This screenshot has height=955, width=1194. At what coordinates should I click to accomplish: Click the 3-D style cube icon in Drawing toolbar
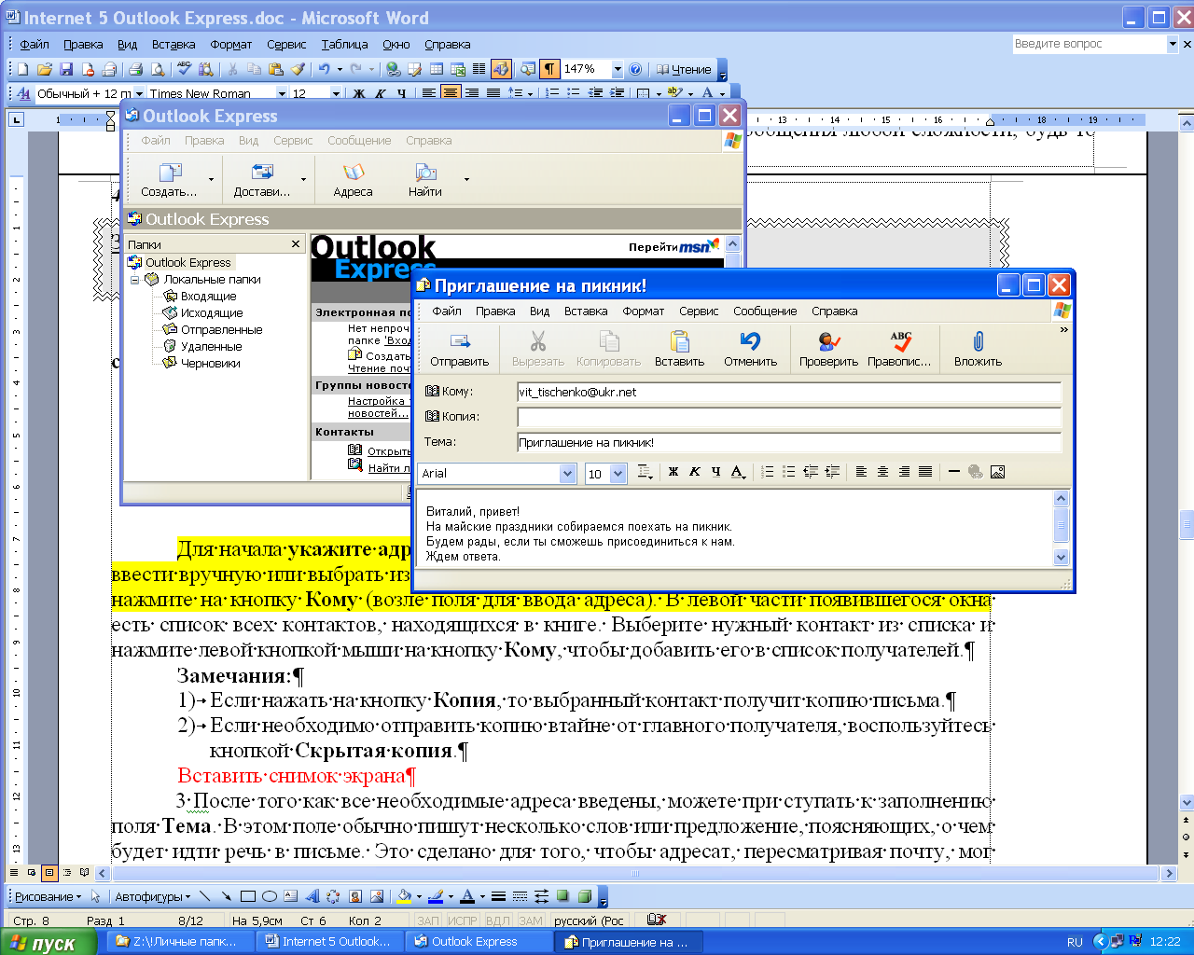pos(584,896)
